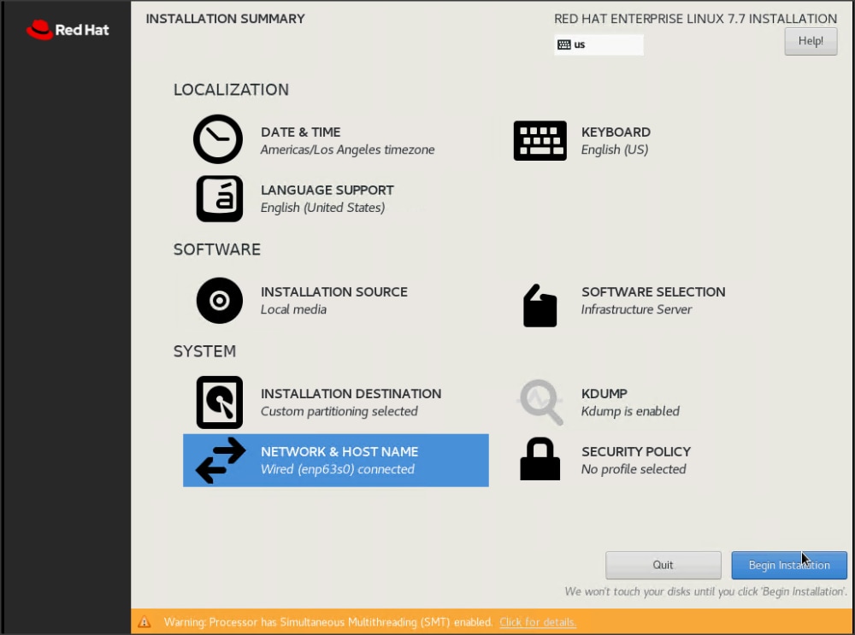
Task: Select the NETWORK & HOST NAME label
Action: point(339,451)
